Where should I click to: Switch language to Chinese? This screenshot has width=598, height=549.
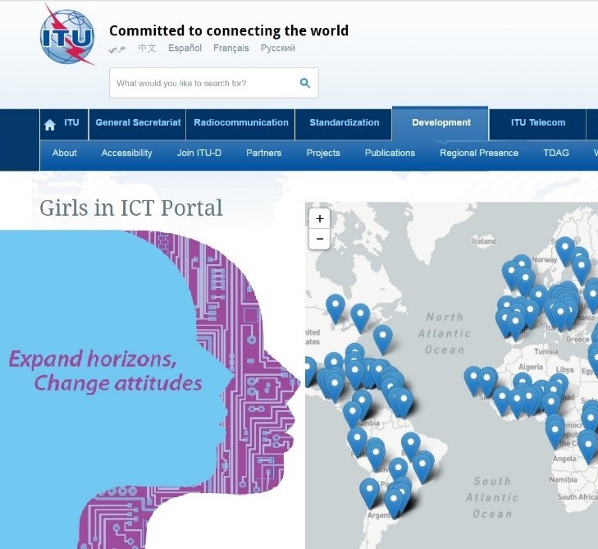click(x=147, y=48)
